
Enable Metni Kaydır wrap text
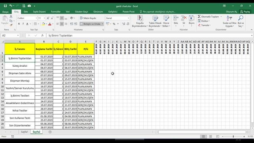(x=88, y=18)
